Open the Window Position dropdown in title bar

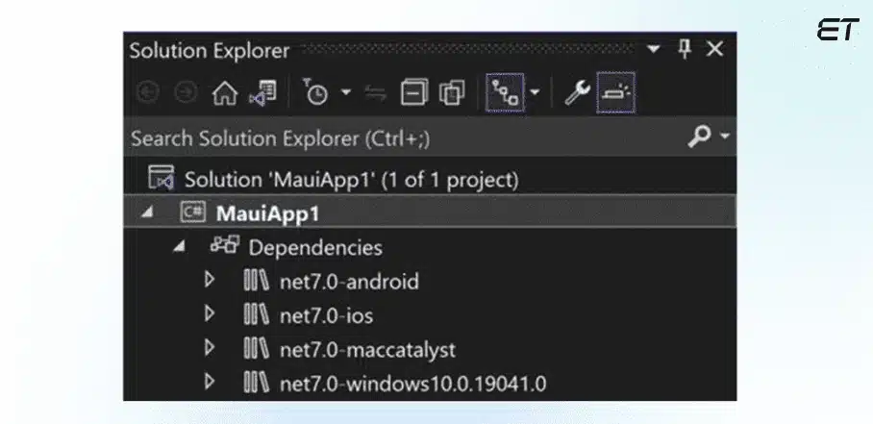(x=653, y=50)
